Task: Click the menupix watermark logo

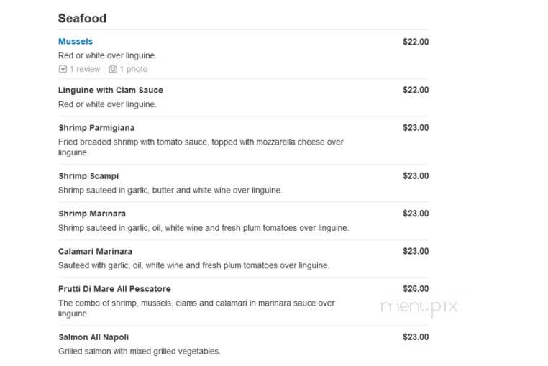Action: [x=419, y=307]
